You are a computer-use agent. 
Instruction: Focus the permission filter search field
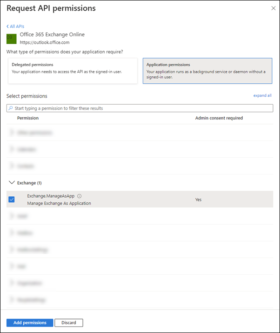[140, 108]
